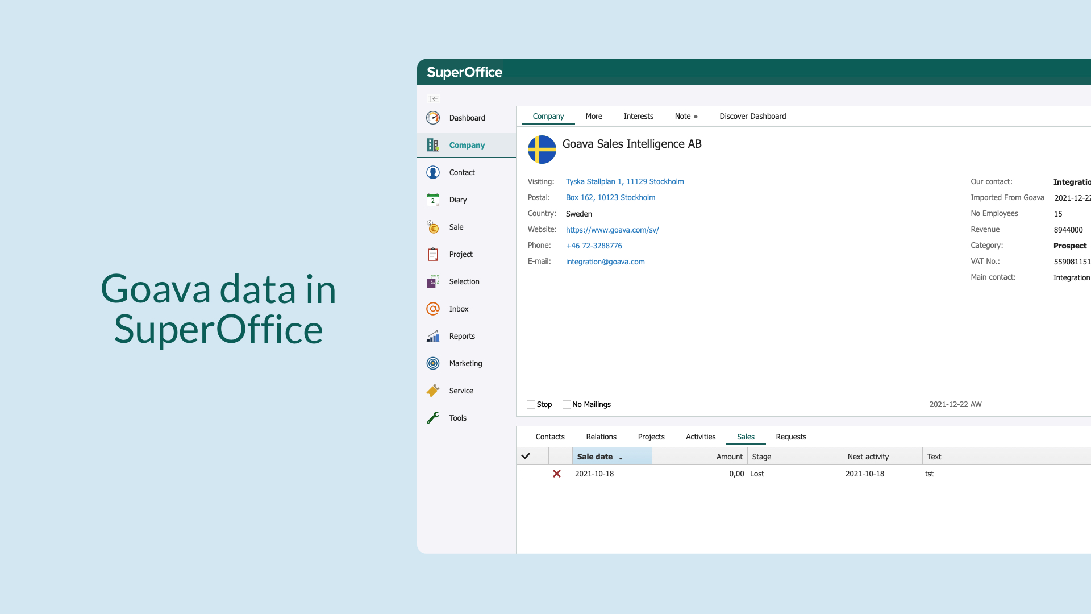
Task: Collapse the sidebar navigation panel
Action: click(x=434, y=99)
